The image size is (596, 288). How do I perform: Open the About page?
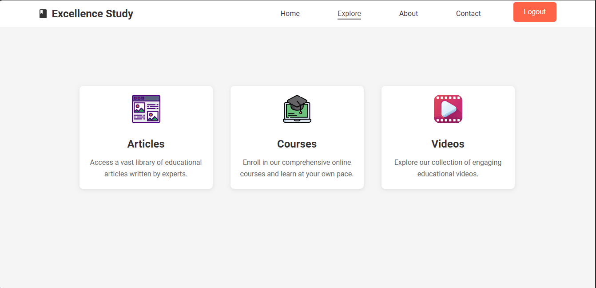click(x=409, y=14)
